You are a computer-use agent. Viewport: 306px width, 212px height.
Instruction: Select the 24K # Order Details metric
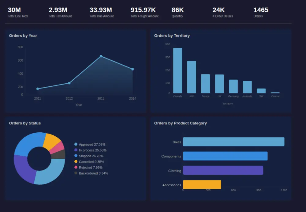point(223,13)
